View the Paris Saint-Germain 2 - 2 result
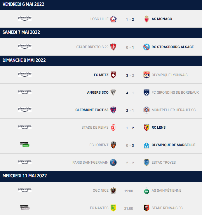 click(x=130, y=163)
